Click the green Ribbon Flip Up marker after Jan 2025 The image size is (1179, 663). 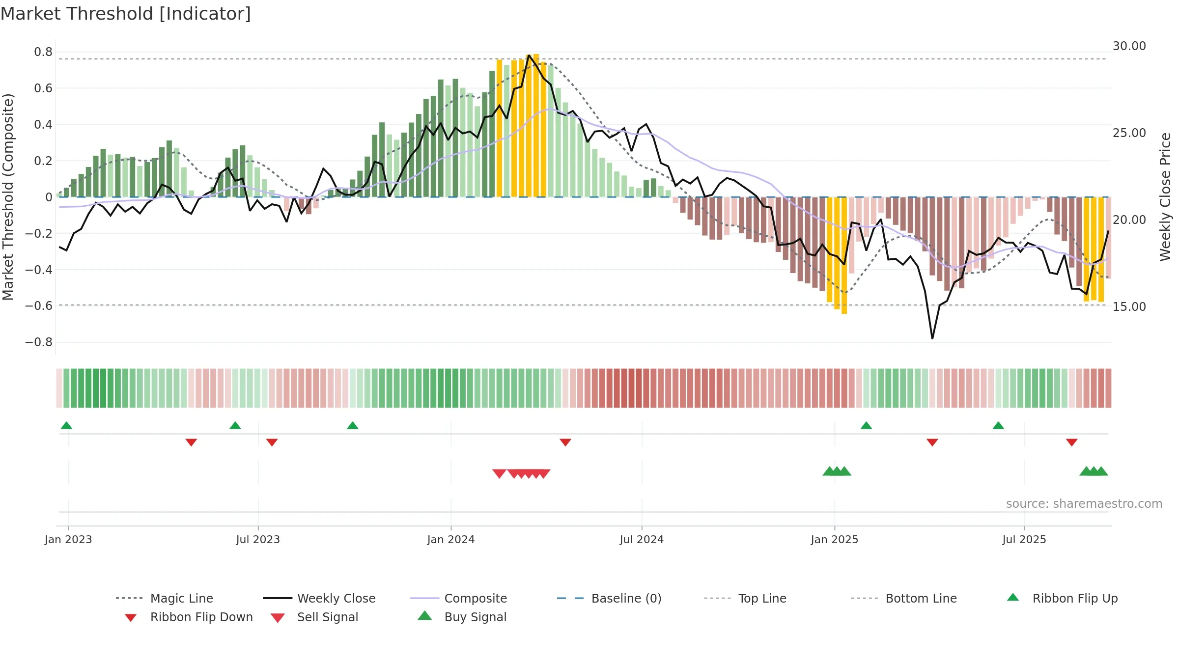[866, 425]
